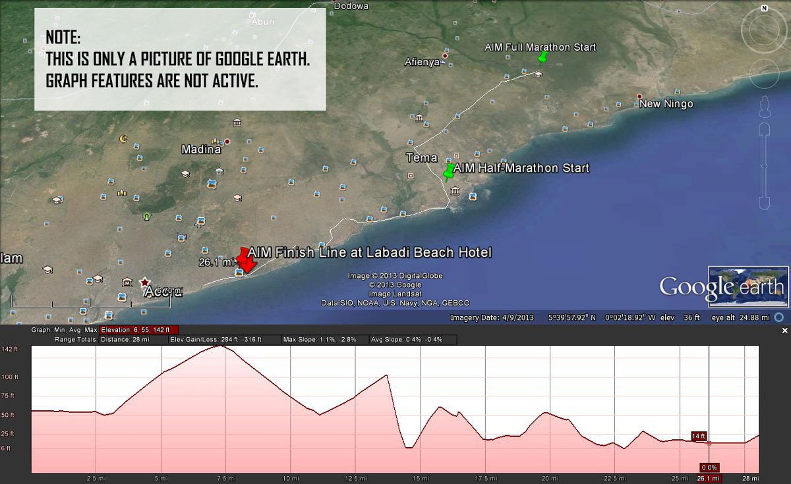791x484 pixels.
Task: Click the red star marker at Accra
Action: tap(144, 282)
